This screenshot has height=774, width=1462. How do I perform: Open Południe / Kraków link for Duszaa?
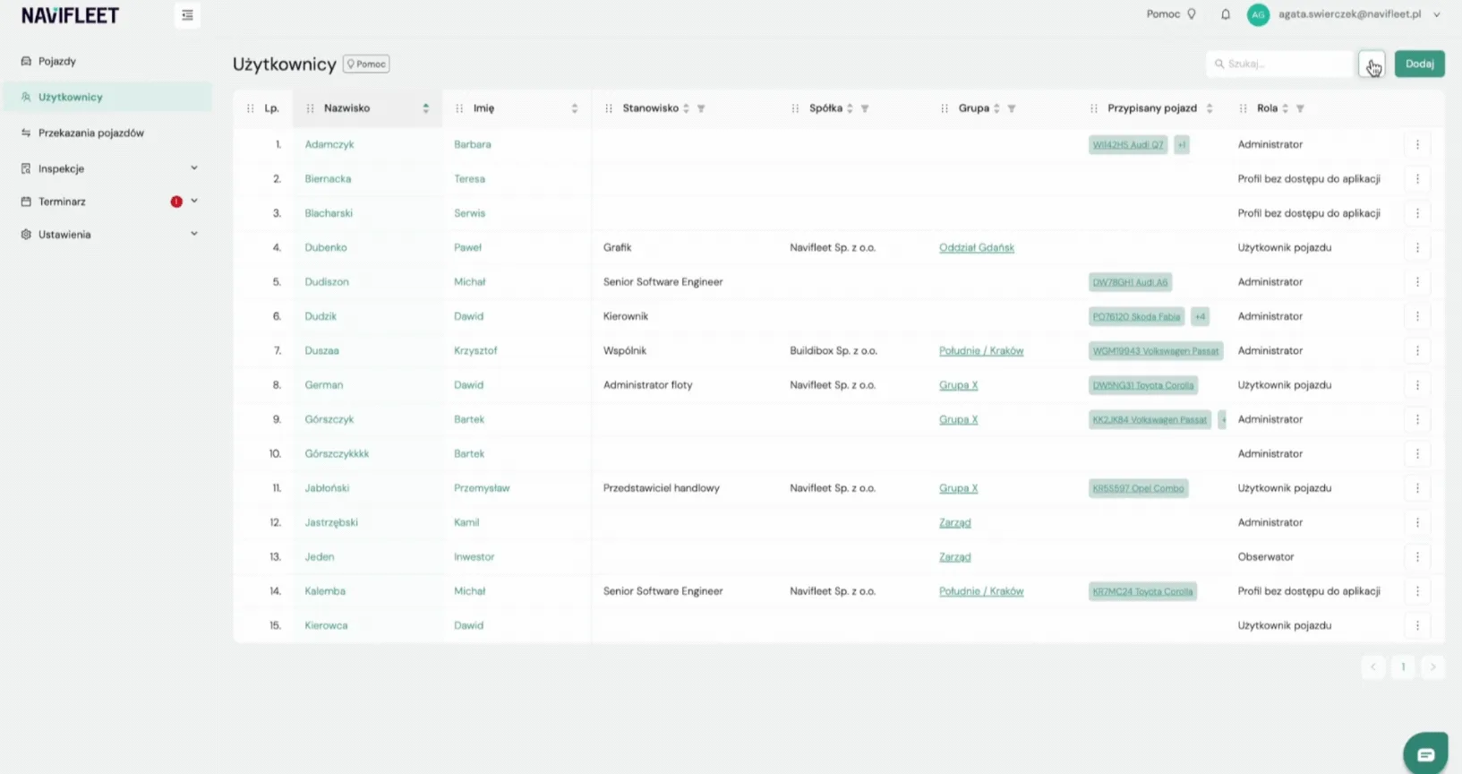[981, 351]
